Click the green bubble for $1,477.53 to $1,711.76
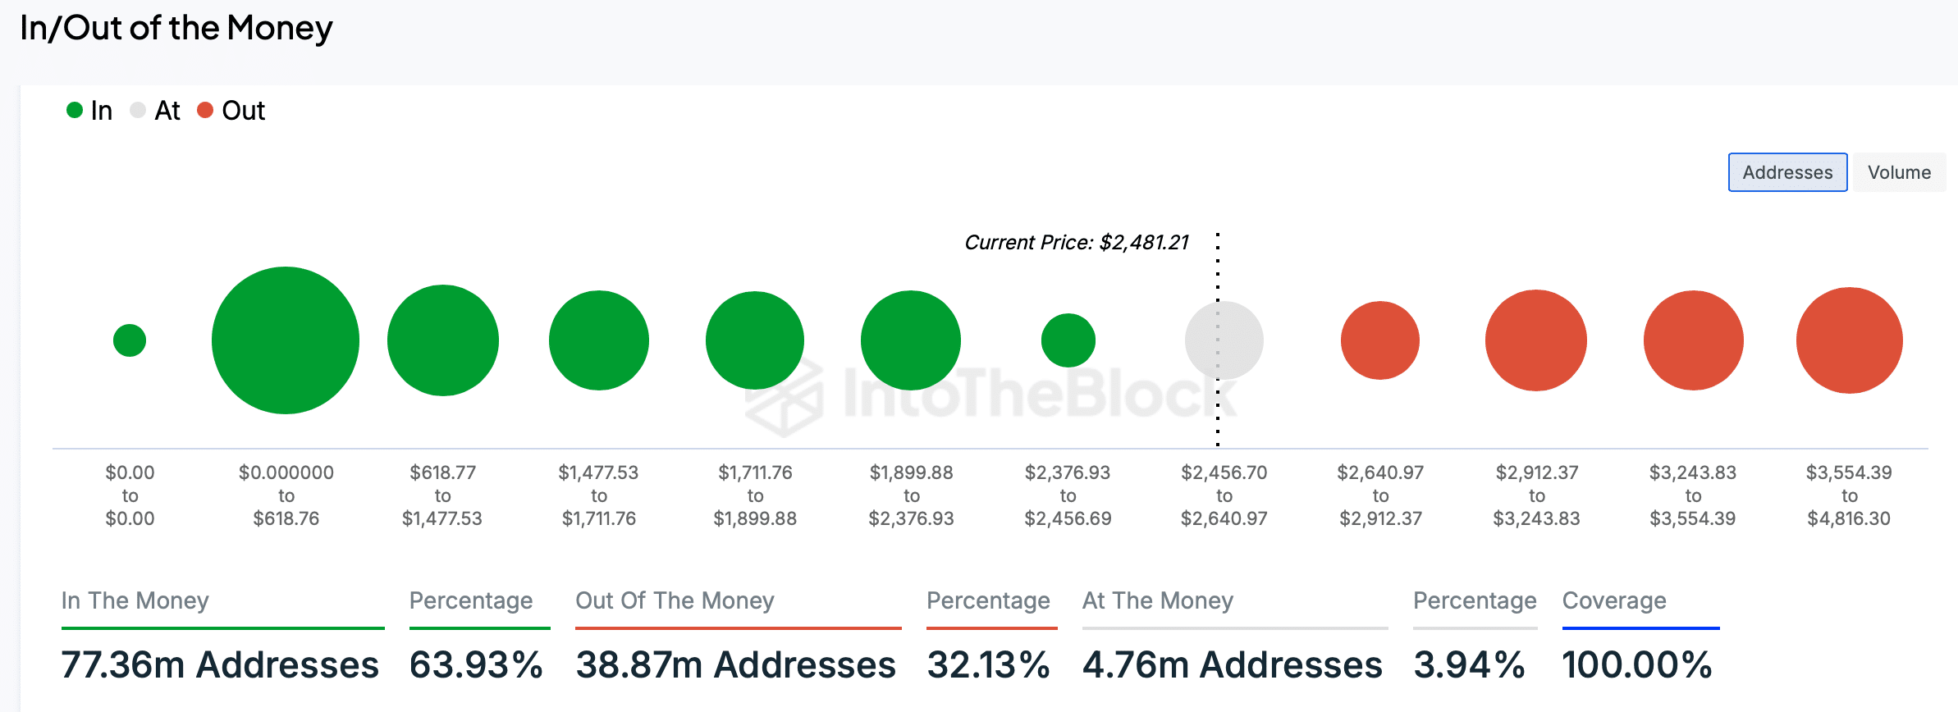 click(599, 340)
